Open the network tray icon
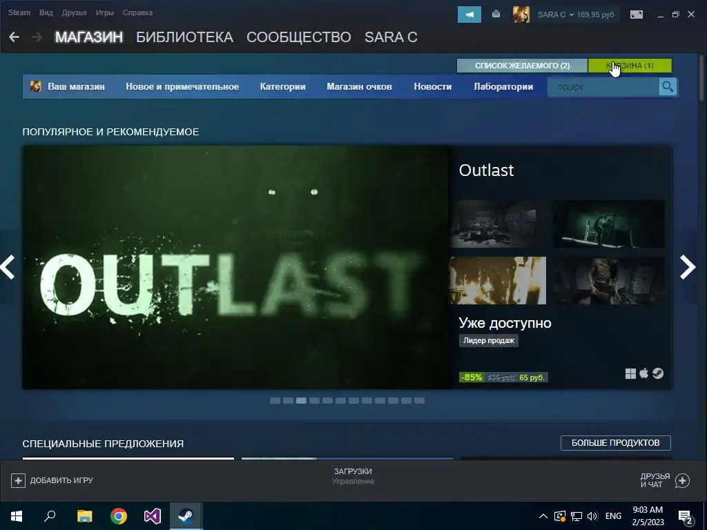This screenshot has width=707, height=530. pyautogui.click(x=577, y=516)
